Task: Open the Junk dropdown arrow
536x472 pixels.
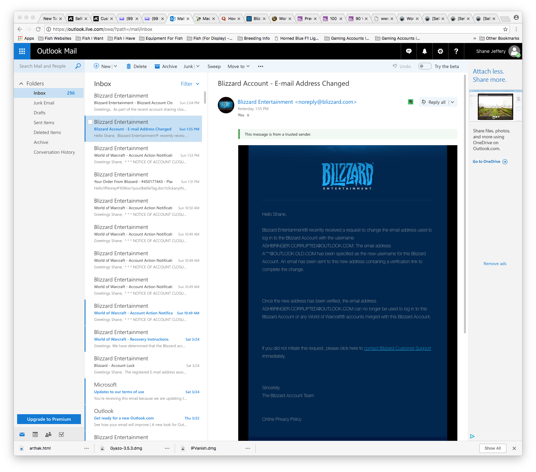Action: tap(198, 66)
